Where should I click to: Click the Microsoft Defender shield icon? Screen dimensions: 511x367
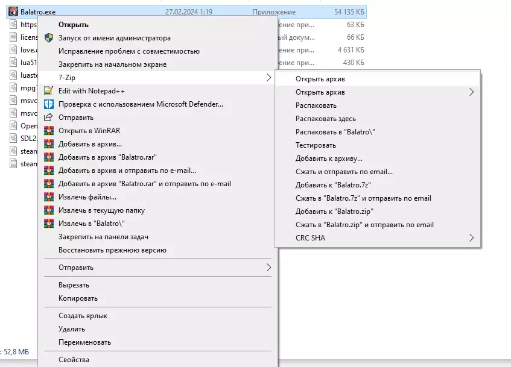[x=48, y=104]
